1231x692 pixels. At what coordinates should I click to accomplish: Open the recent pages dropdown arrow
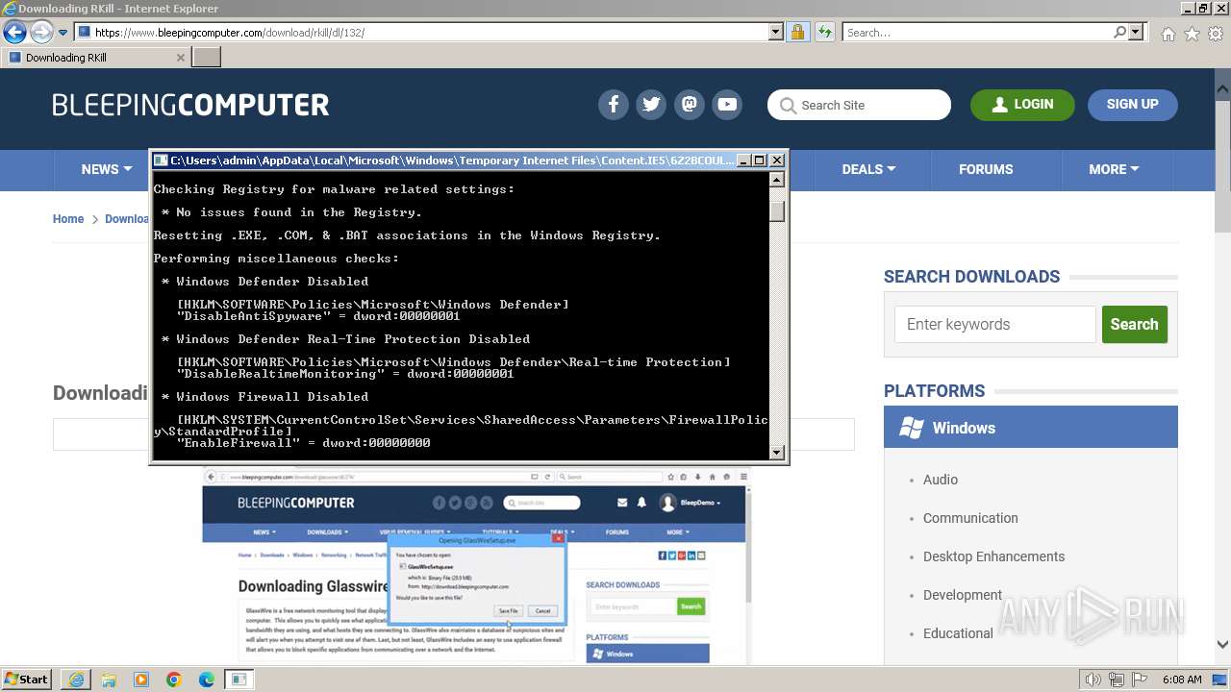coord(63,33)
